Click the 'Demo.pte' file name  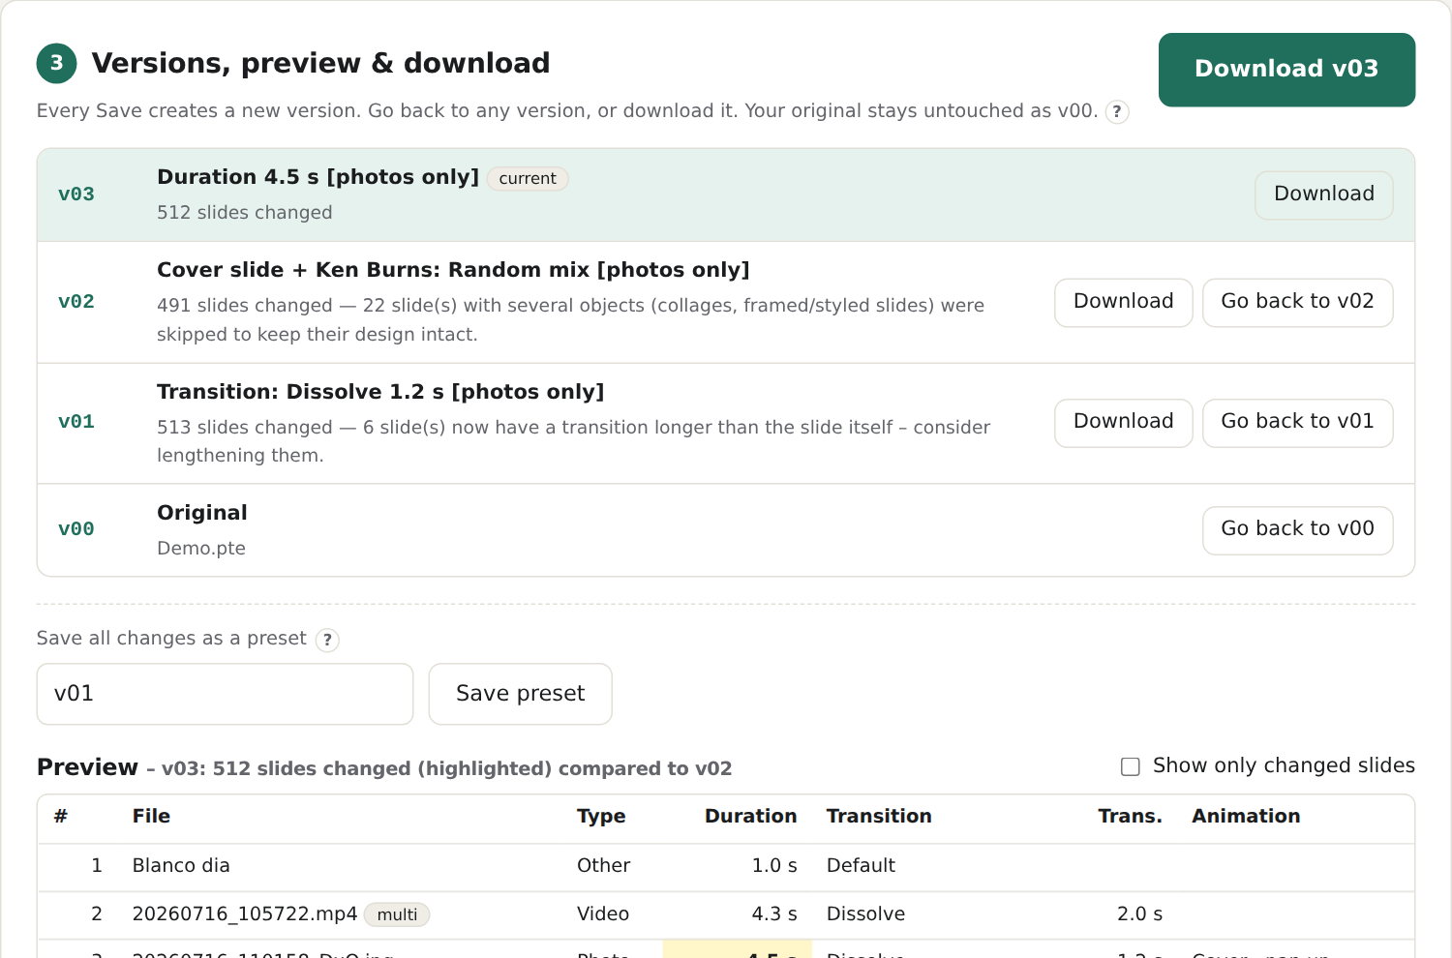(x=201, y=549)
